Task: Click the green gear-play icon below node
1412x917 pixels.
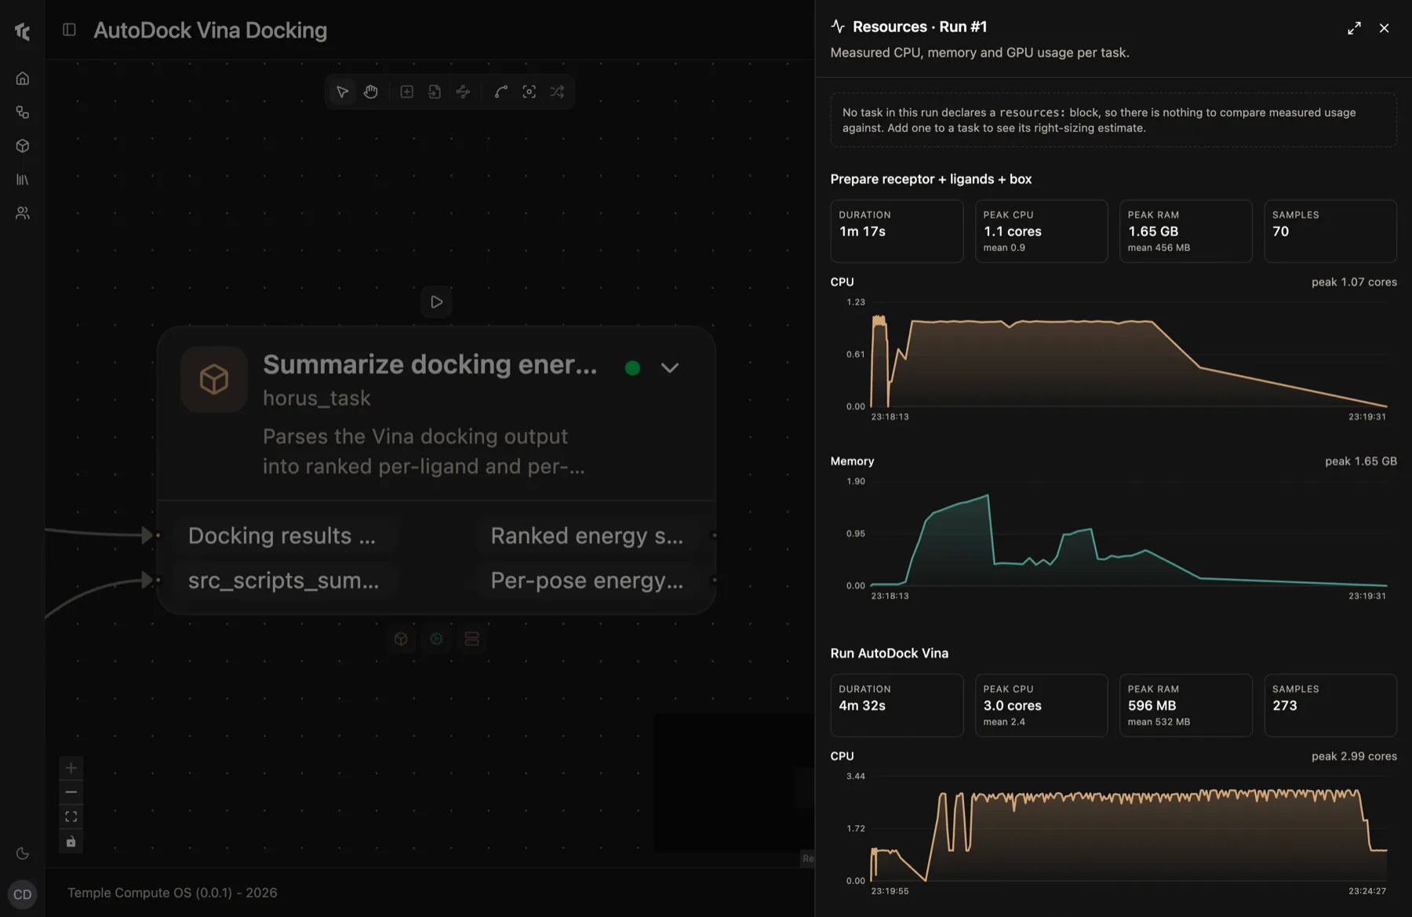Action: point(436,639)
